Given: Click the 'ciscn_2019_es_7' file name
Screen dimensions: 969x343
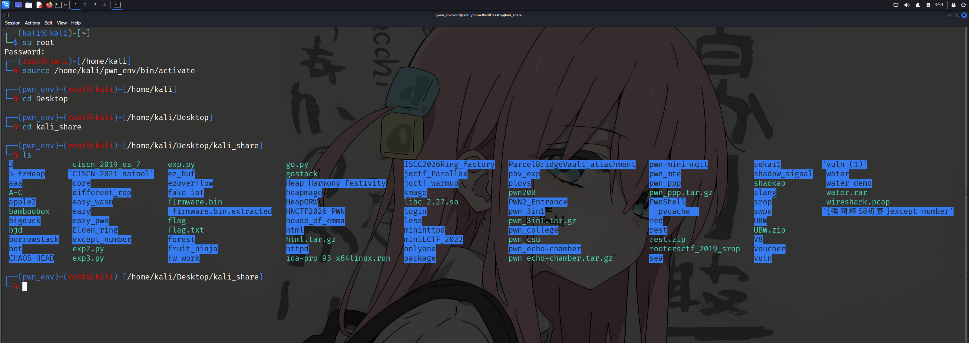Looking at the screenshot, I should pyautogui.click(x=107, y=165).
